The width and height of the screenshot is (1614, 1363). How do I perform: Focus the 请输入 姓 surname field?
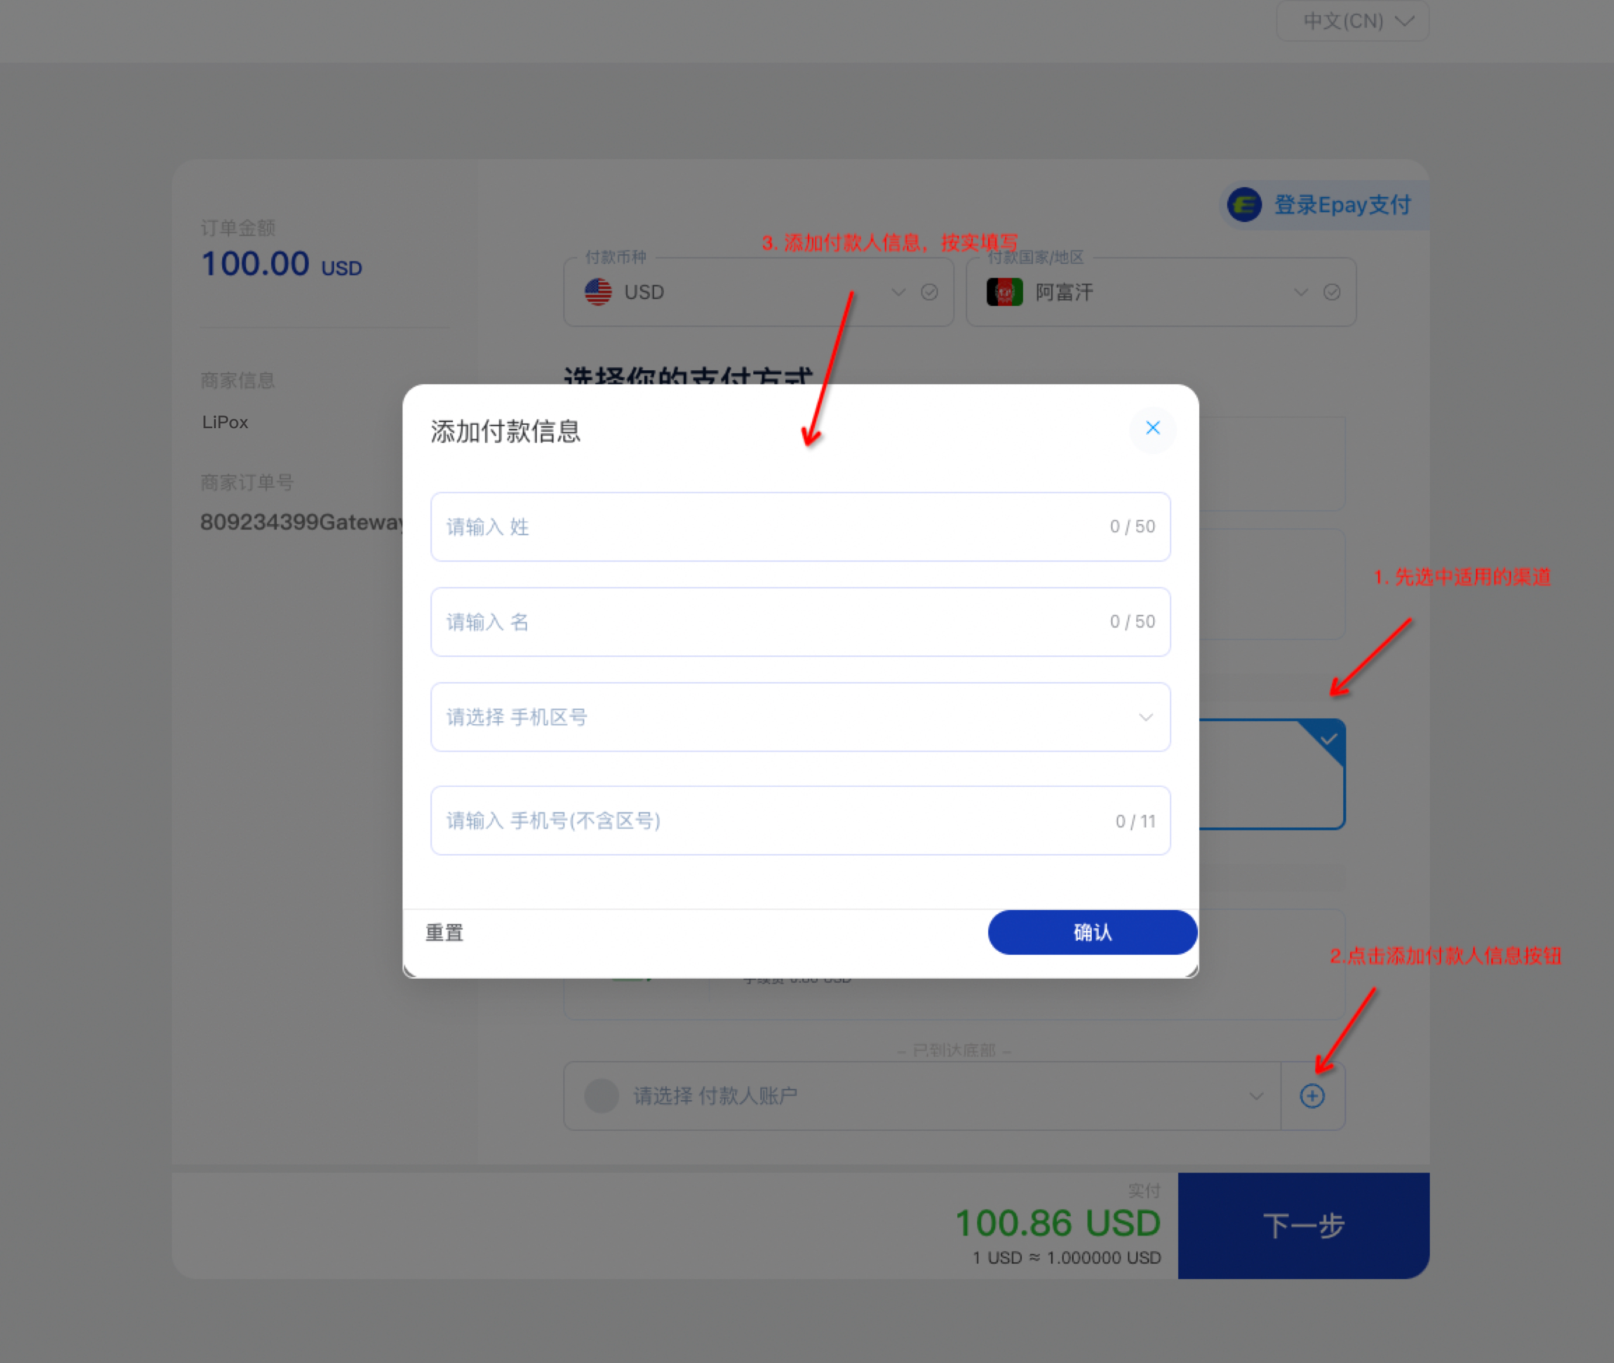click(x=800, y=527)
